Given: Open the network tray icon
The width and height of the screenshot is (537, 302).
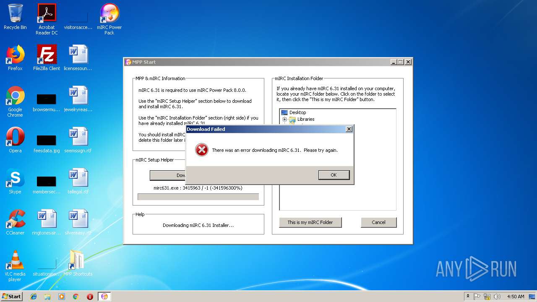Looking at the screenshot, I should click(487, 297).
